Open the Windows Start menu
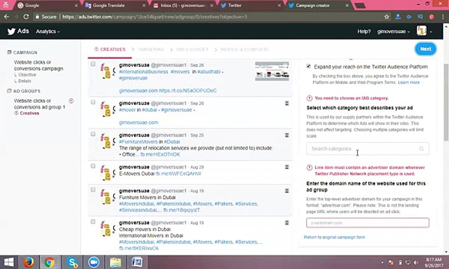 9,263
